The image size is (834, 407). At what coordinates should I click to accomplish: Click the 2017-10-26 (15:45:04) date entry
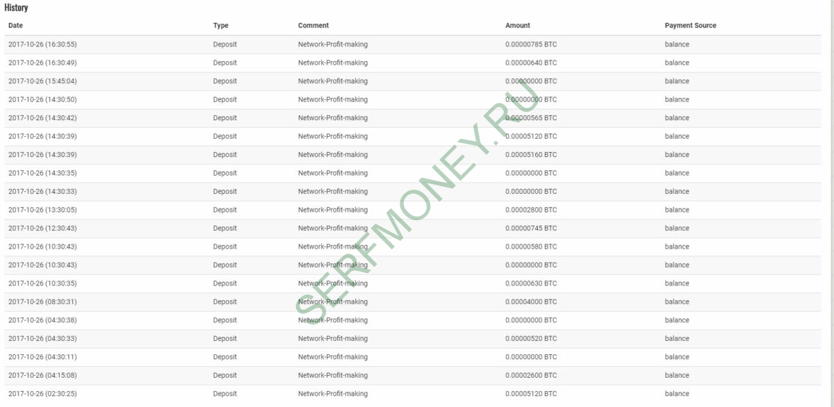(x=42, y=81)
